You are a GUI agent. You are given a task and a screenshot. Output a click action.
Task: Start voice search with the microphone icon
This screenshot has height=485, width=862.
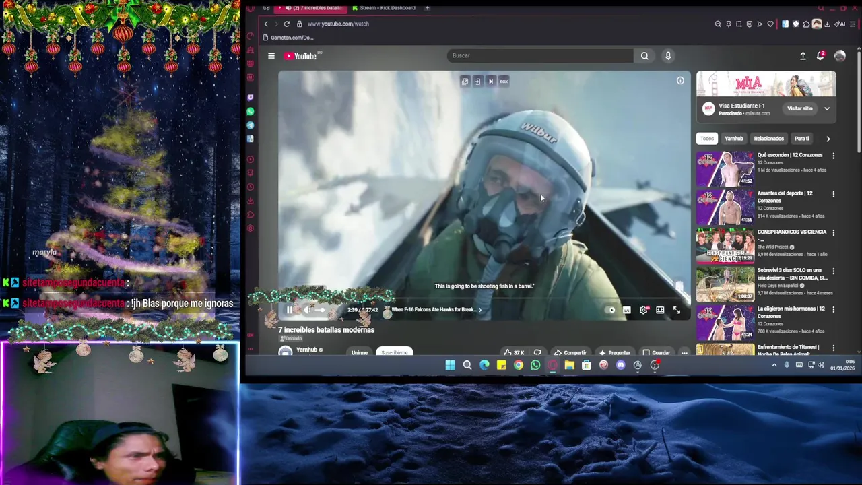[668, 56]
